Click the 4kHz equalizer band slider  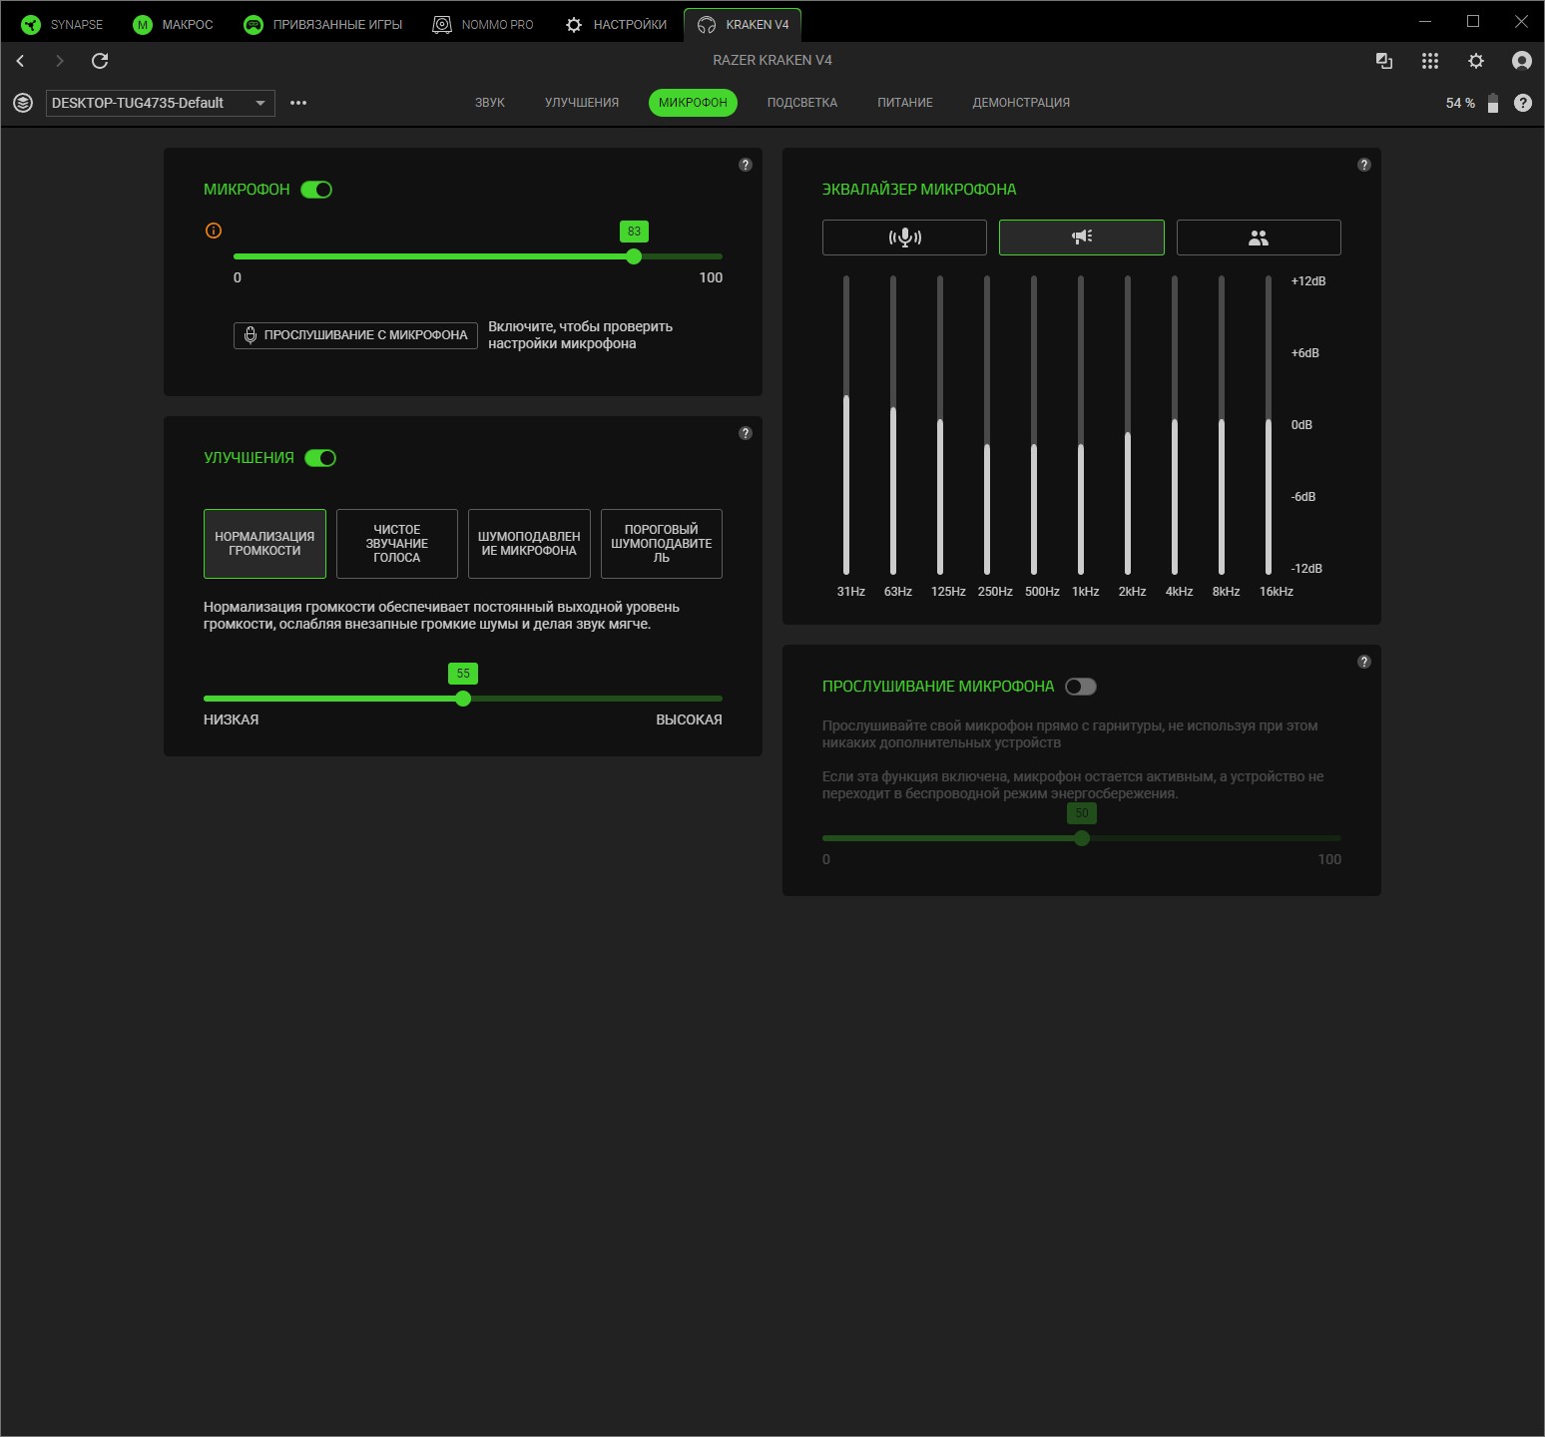tap(1175, 425)
